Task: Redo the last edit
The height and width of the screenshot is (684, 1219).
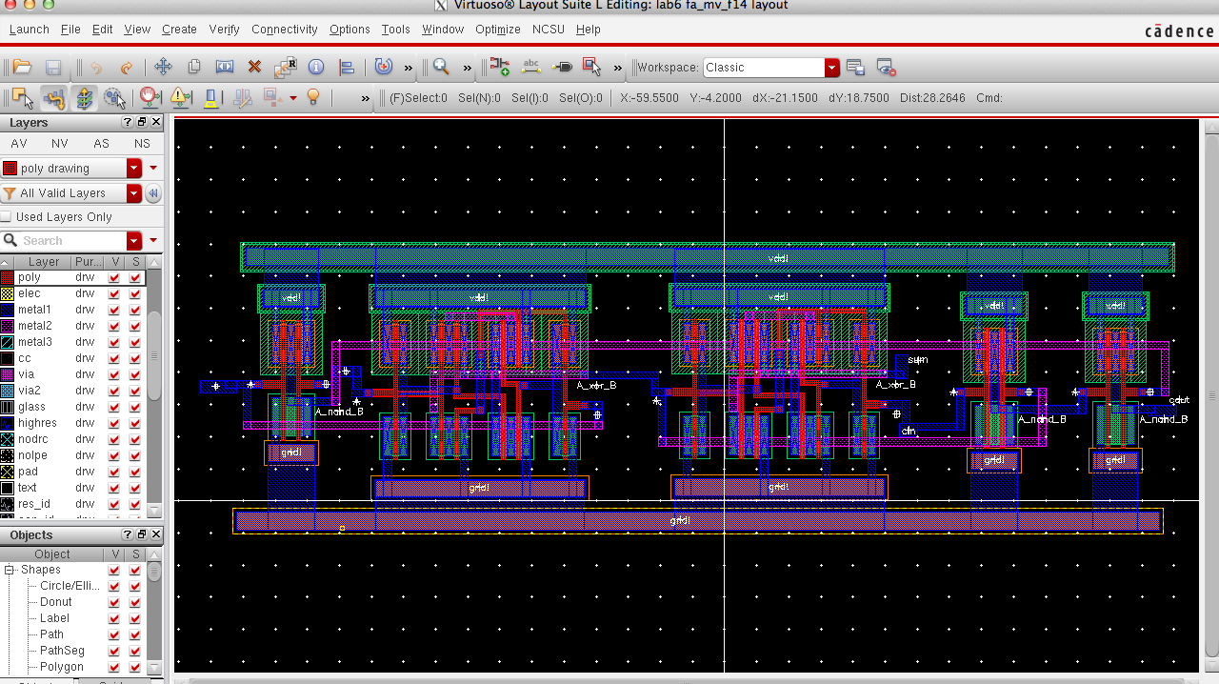Action: [x=126, y=67]
